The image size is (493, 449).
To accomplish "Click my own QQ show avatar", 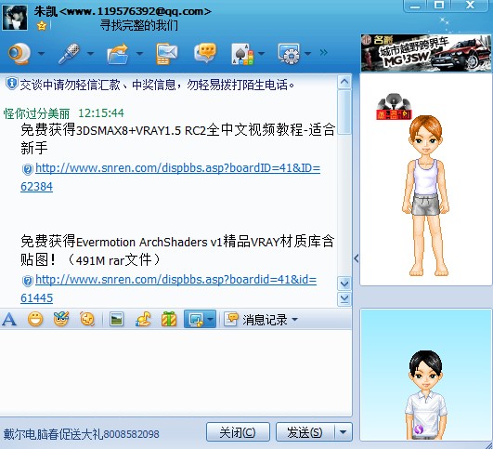I will pyautogui.click(x=426, y=395).
